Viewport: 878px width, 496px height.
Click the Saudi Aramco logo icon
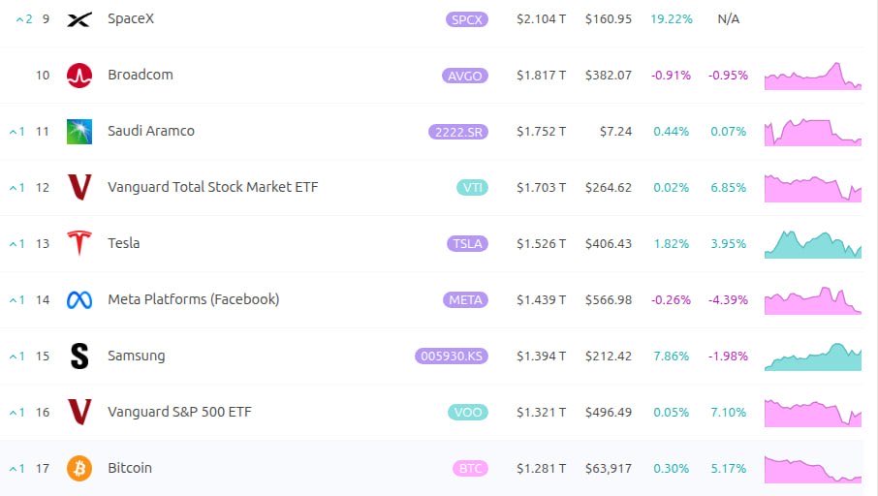coord(78,132)
